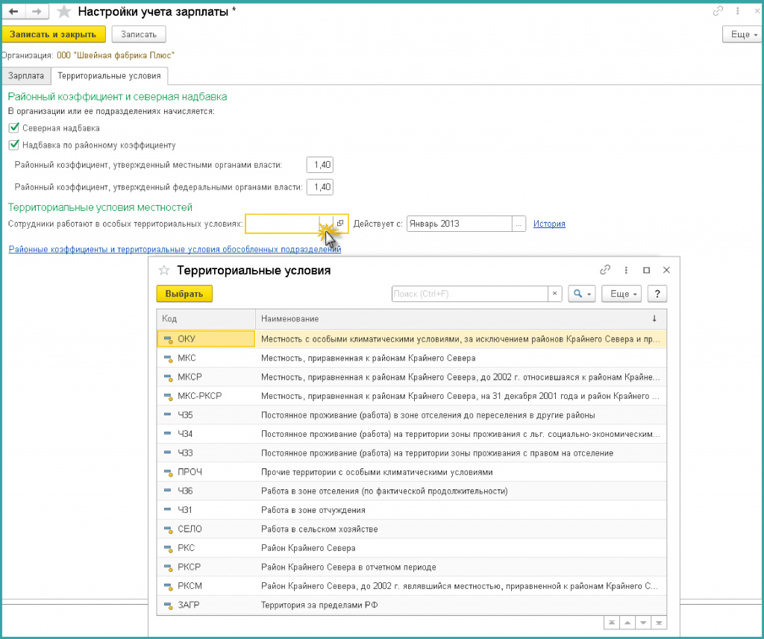This screenshot has height=639, width=764.
Task: Copy link icon in main window header
Action: [718, 10]
